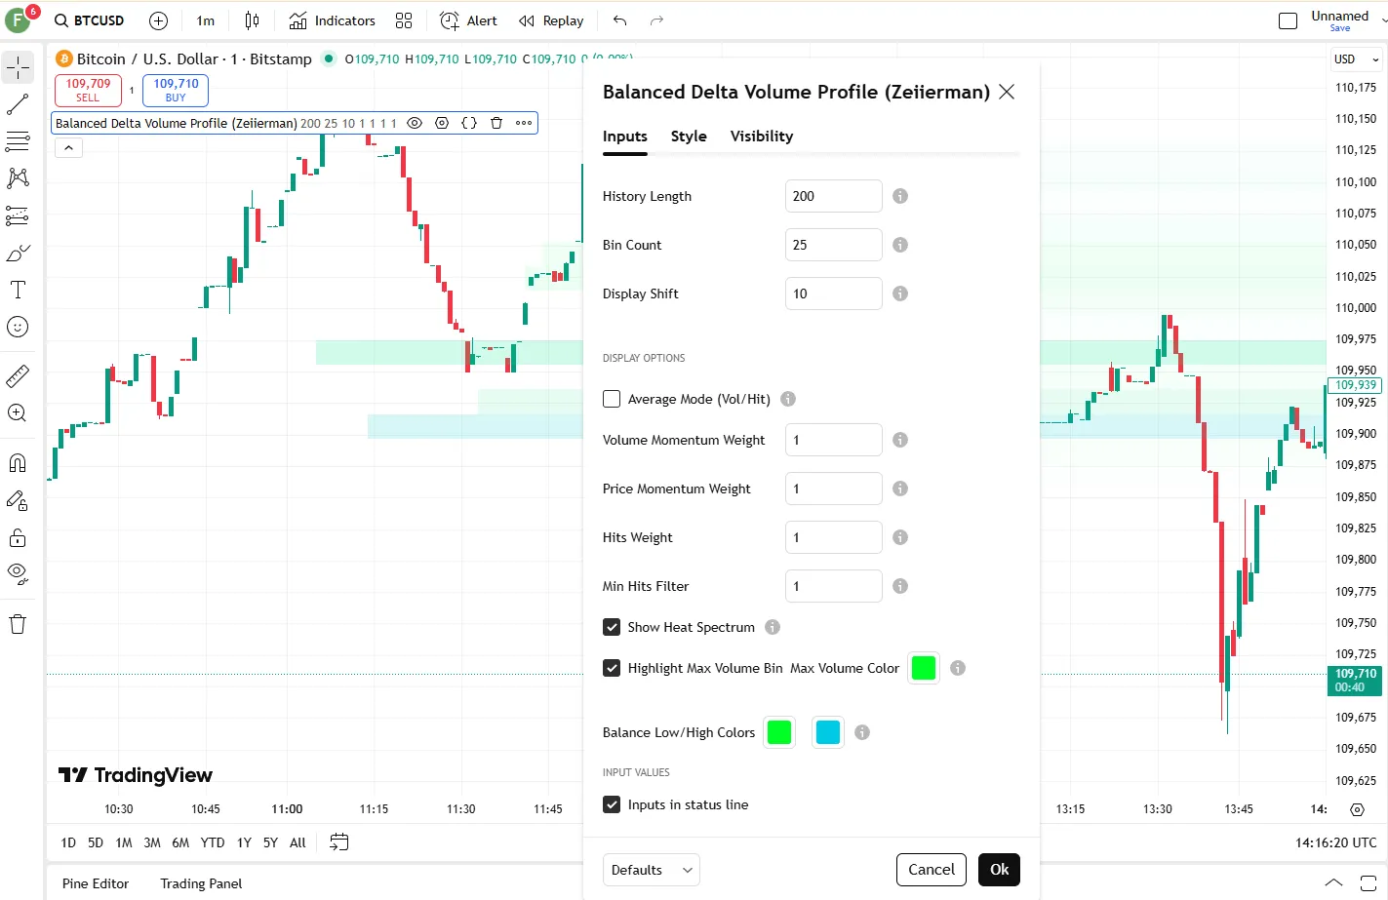The image size is (1388, 900).
Task: Change the Balance Low green color swatch
Action: (779, 732)
